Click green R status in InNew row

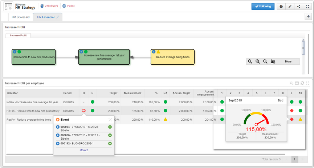click(x=92, y=102)
